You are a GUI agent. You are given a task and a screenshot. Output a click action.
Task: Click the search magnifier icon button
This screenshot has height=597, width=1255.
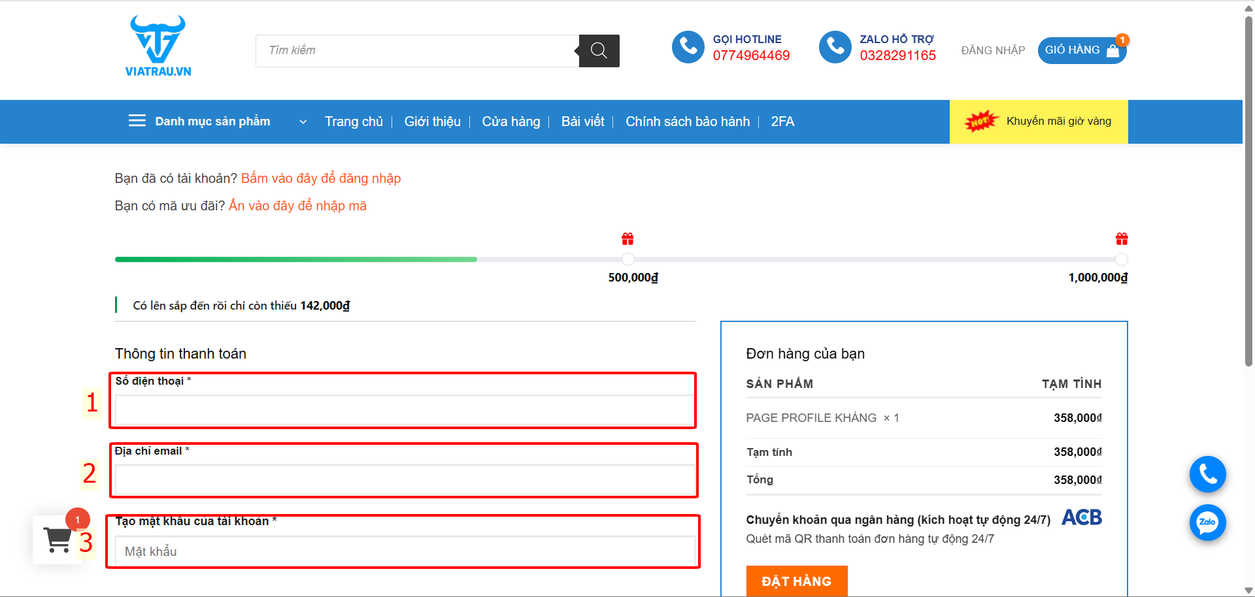point(599,51)
